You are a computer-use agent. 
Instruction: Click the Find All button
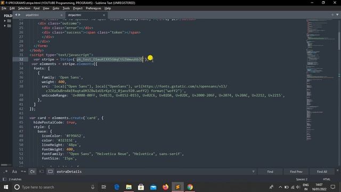pos(322,172)
